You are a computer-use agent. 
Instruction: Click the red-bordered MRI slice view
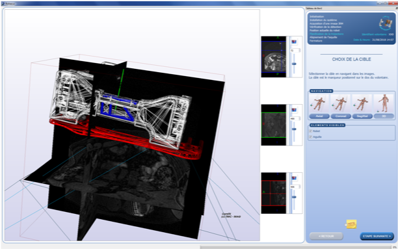(x=274, y=193)
